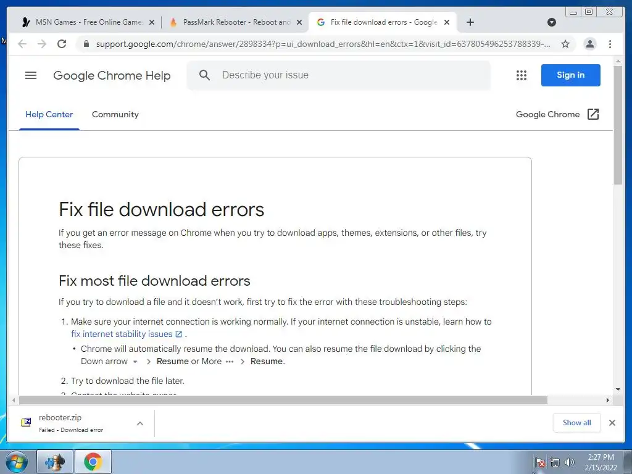Click the Google Chrome Help title
Image resolution: width=632 pixels, height=474 pixels.
point(112,75)
